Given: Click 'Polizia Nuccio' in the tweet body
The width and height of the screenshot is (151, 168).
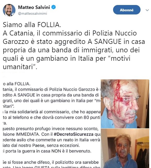Looking at the screenshot, I should [114, 33].
